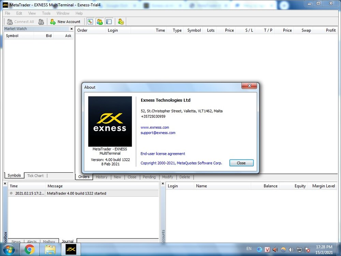Image resolution: width=341 pixels, height=256 pixels.
Task: Click the Connect All toolbar icon
Action: tap(20, 22)
